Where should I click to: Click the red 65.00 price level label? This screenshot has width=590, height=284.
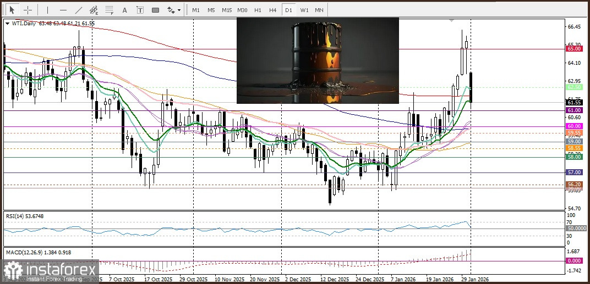pos(574,49)
